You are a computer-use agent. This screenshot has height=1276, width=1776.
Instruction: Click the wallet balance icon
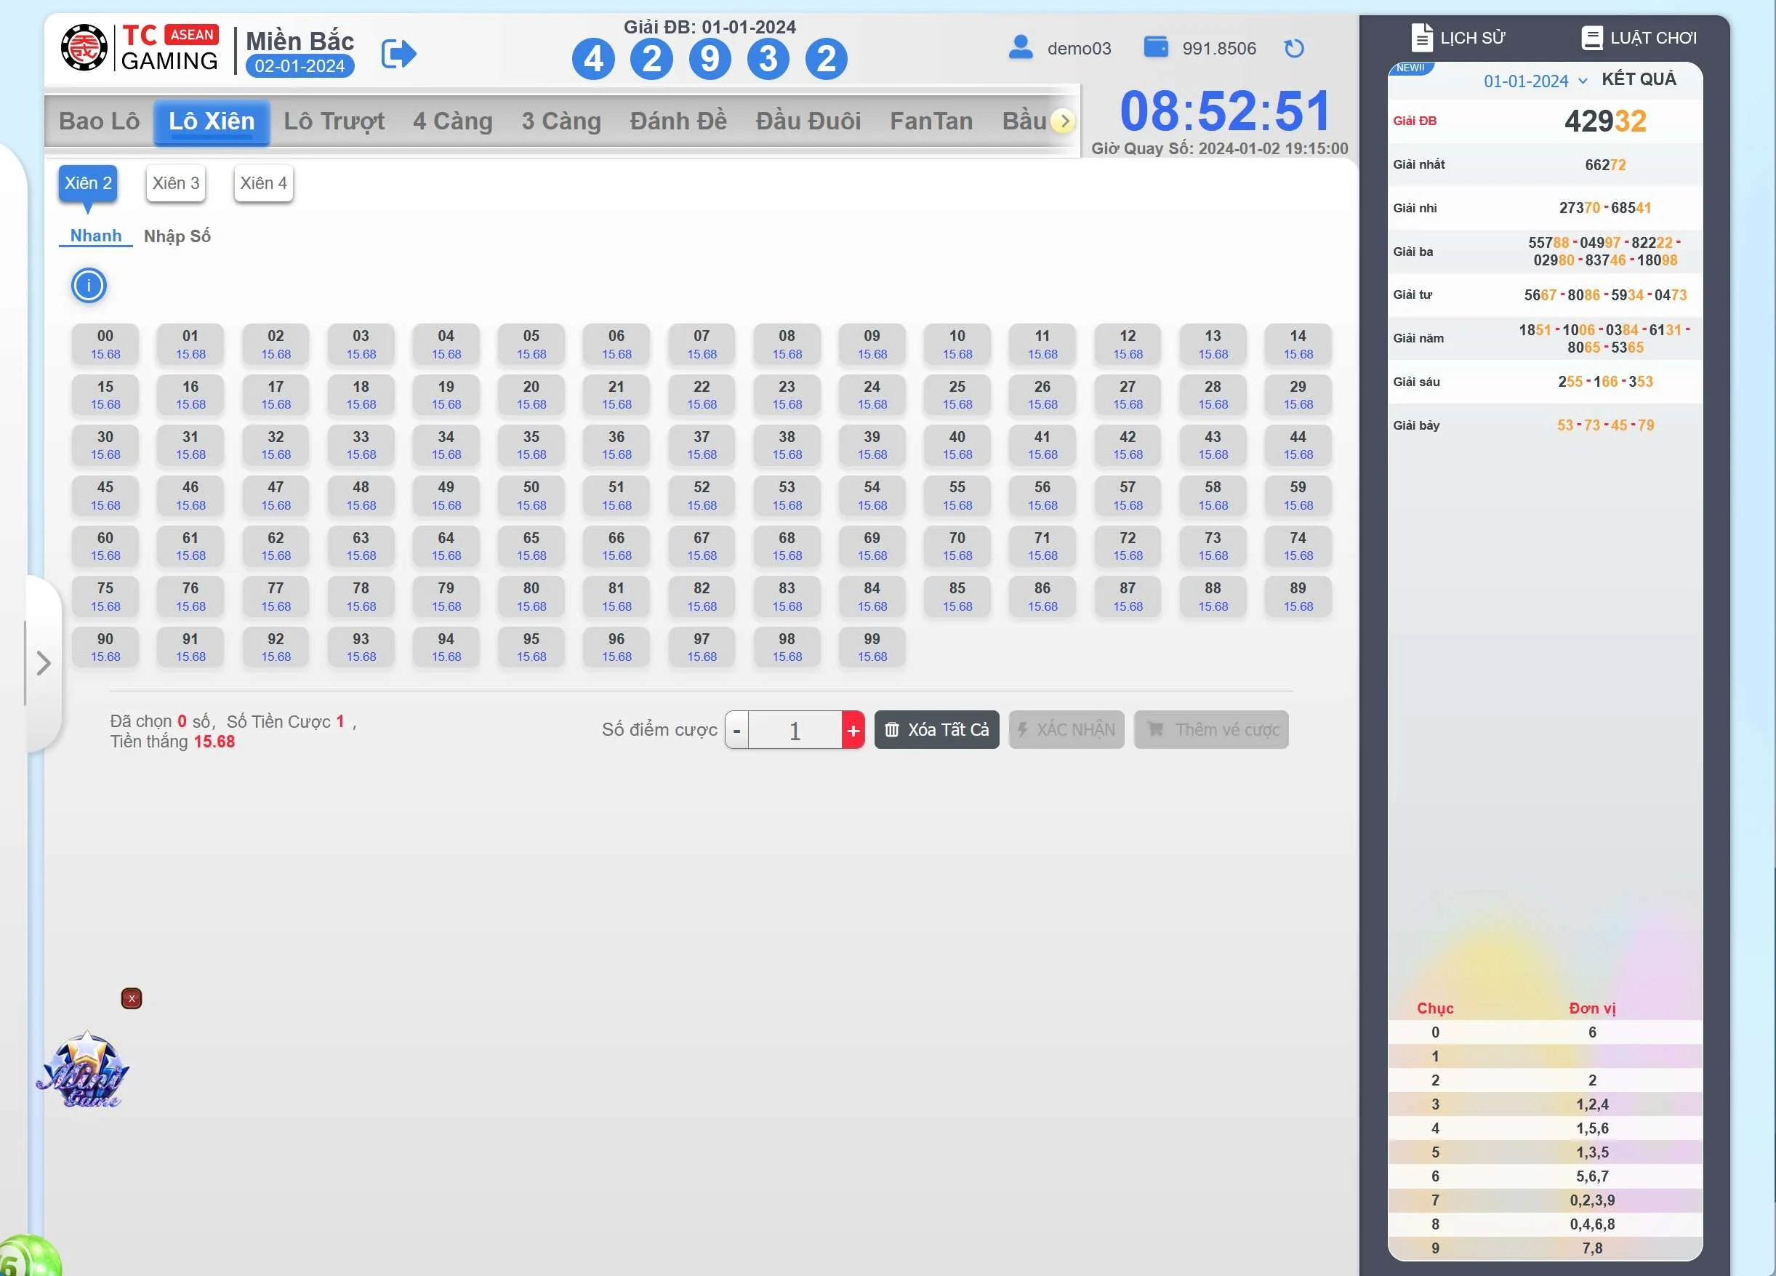click(1155, 47)
